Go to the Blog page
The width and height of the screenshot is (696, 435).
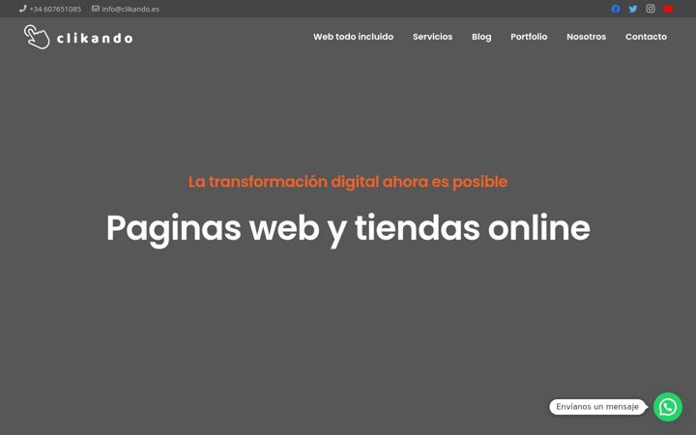[x=481, y=37]
